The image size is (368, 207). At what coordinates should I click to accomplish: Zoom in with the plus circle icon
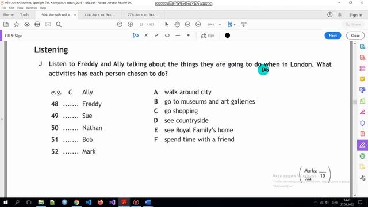tap(198, 24)
